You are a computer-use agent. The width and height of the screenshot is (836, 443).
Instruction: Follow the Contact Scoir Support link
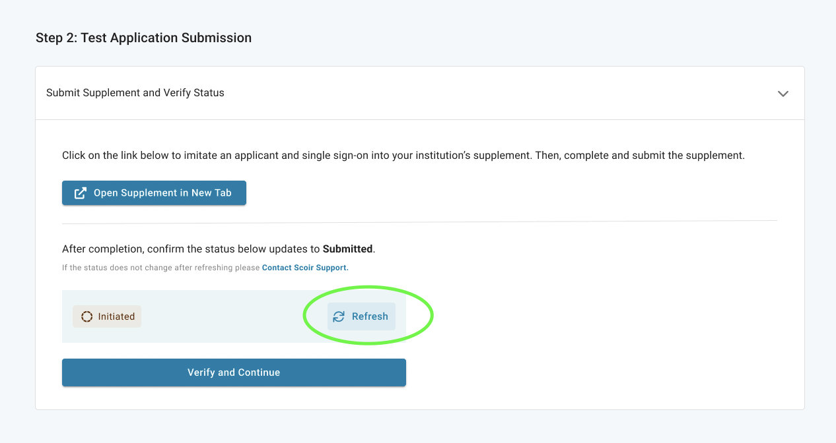[305, 268]
